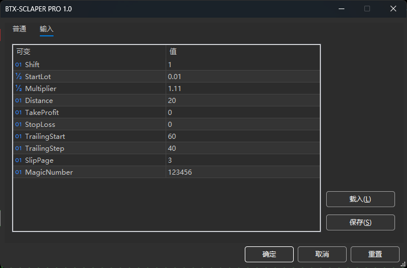This screenshot has height=268, width=407.
Task: Click the integer icon beside StopLoss
Action: (18, 125)
